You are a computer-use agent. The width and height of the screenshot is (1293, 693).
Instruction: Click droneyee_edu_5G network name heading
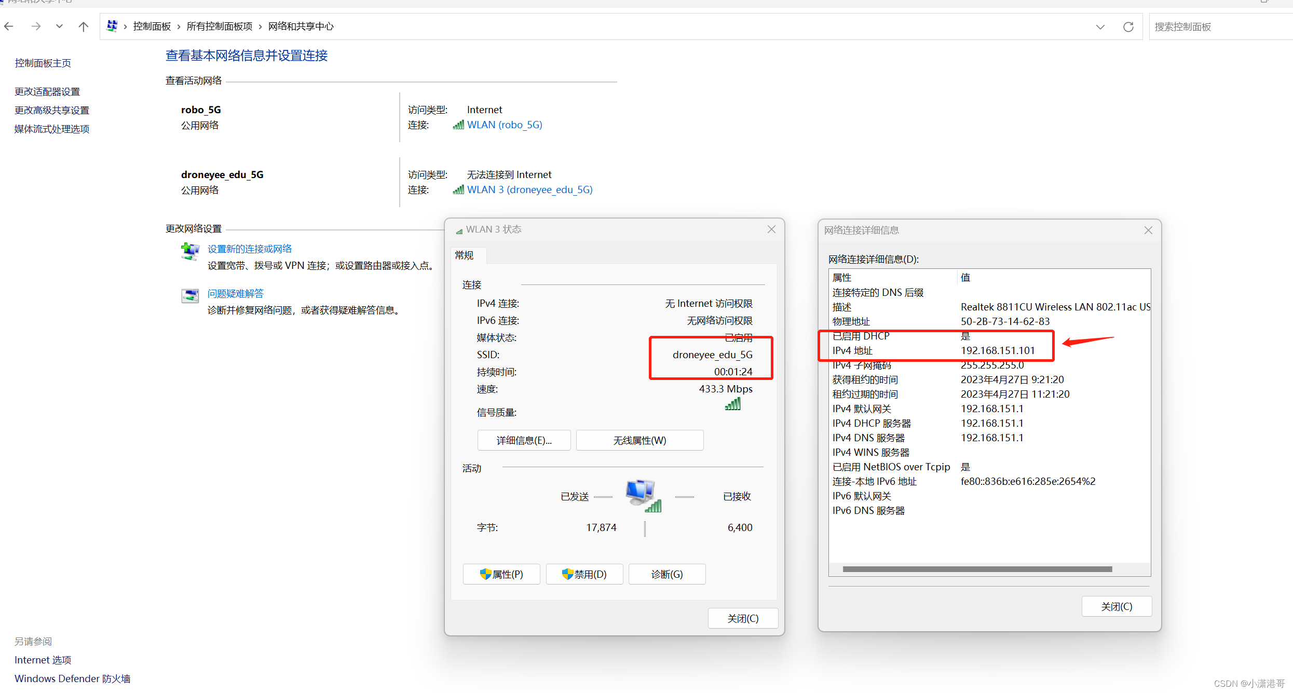click(x=222, y=174)
